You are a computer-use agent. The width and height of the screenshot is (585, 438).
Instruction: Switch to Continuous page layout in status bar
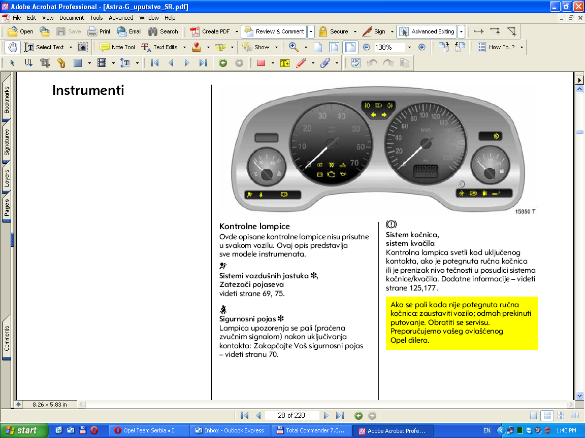(547, 415)
